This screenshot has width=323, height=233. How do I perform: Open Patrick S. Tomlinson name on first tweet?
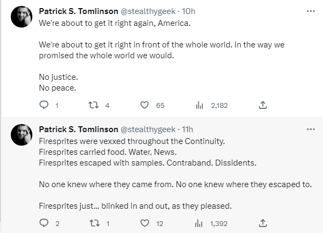click(x=79, y=11)
